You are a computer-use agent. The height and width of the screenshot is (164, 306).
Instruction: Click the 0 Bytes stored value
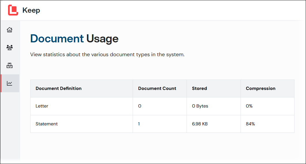coord(200,106)
